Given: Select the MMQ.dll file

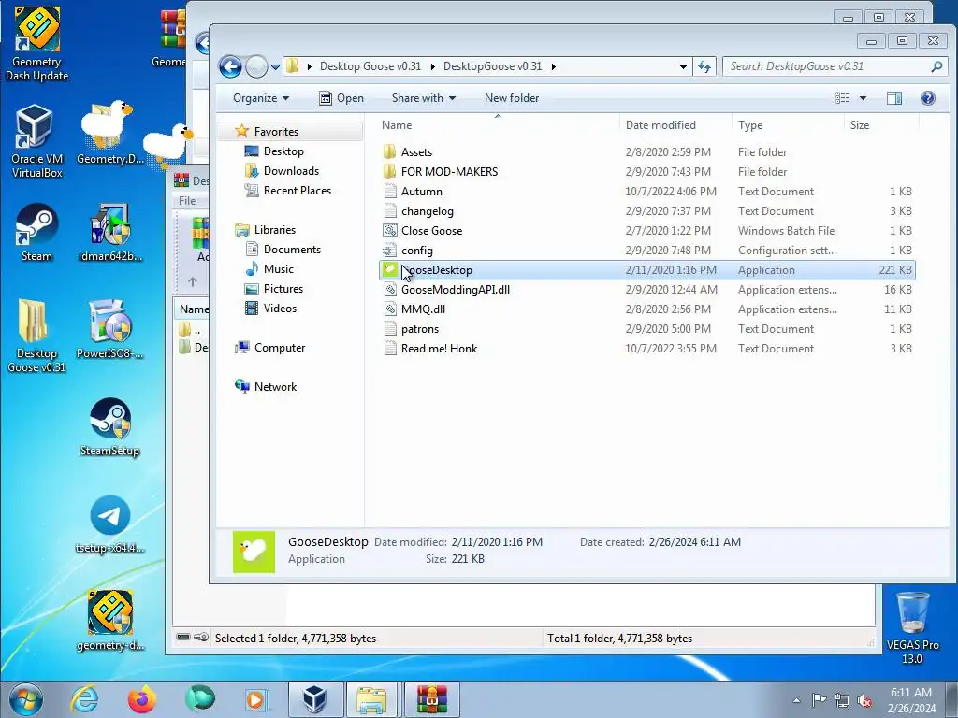Looking at the screenshot, I should tap(647, 309).
